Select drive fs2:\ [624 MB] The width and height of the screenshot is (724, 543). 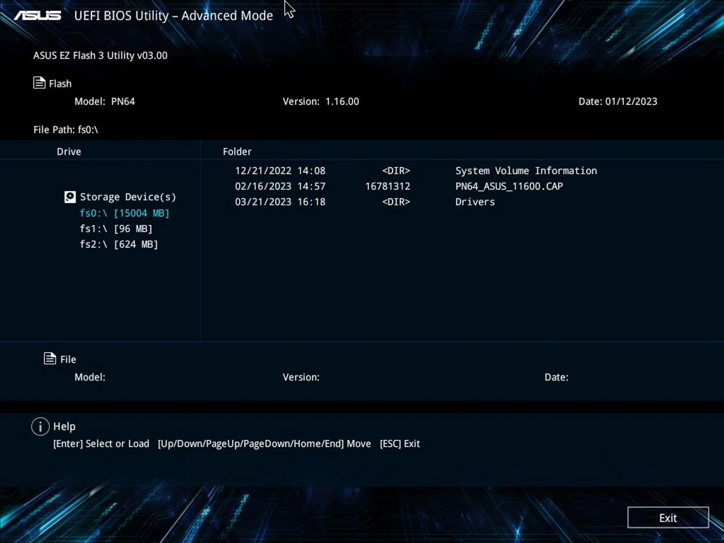point(119,244)
